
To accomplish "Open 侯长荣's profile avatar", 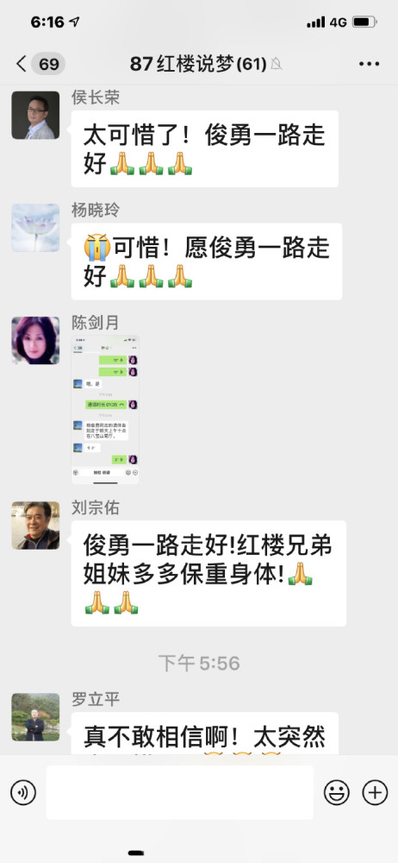I will (x=35, y=115).
